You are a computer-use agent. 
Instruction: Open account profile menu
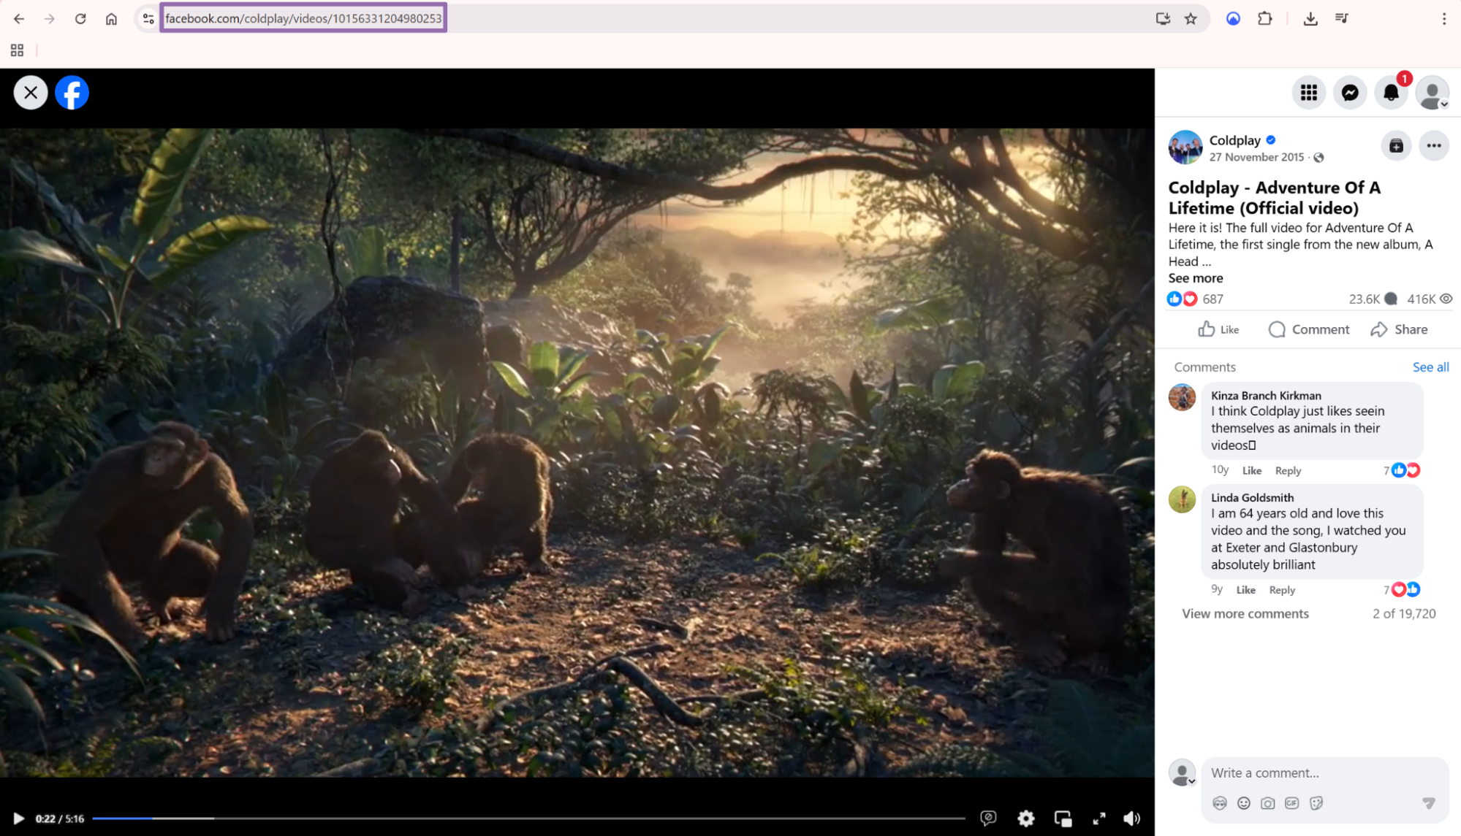1432,93
